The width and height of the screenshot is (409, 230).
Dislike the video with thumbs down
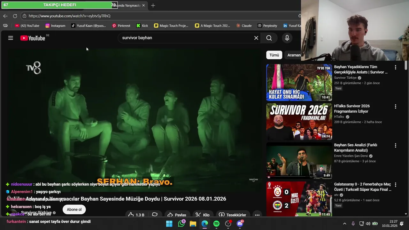pos(155,215)
